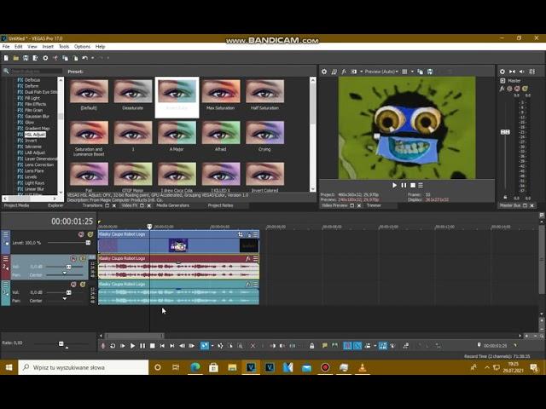Open the Save project toolbar icon
This screenshot has height=409, width=546.
coord(27,58)
